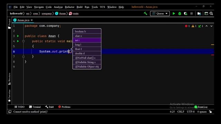Select 'boolean b' parameter hint

point(87,31)
